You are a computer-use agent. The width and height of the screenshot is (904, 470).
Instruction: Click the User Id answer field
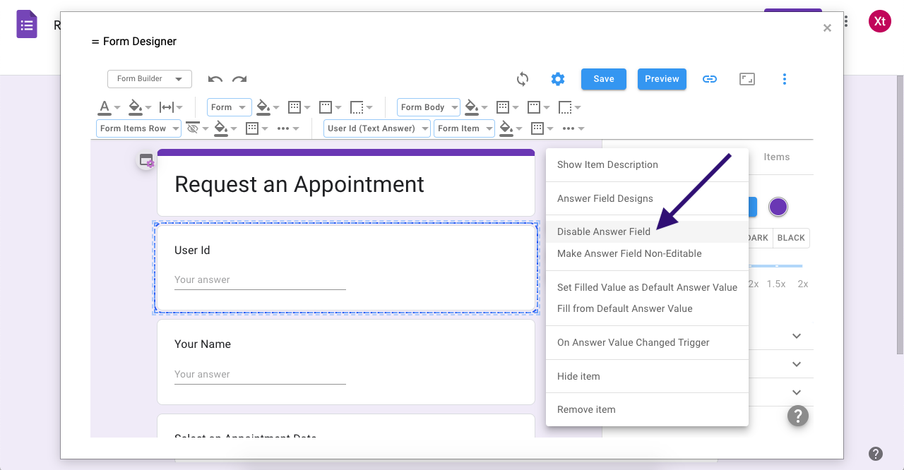click(260, 280)
